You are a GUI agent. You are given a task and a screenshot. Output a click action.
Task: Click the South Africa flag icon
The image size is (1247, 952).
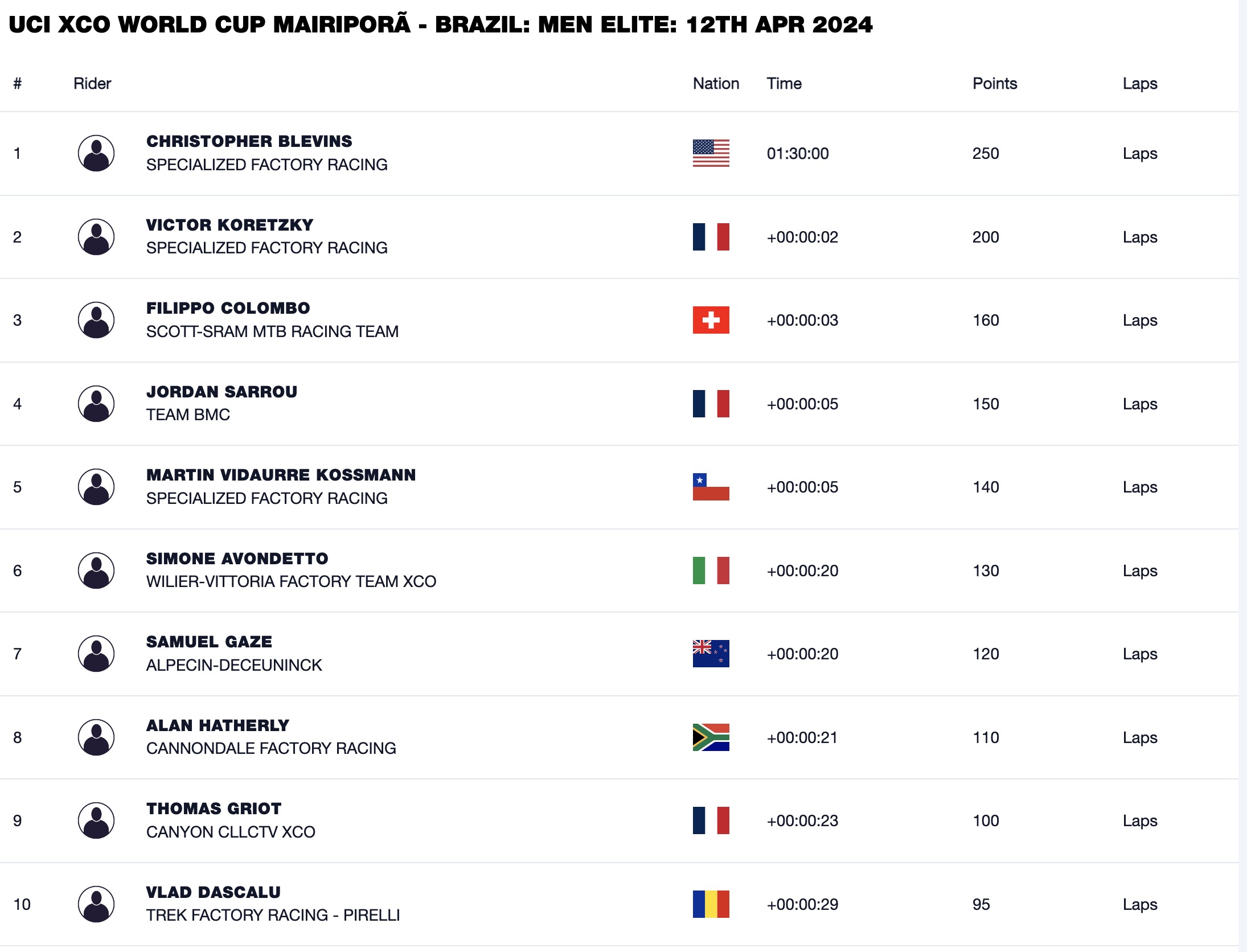[711, 737]
